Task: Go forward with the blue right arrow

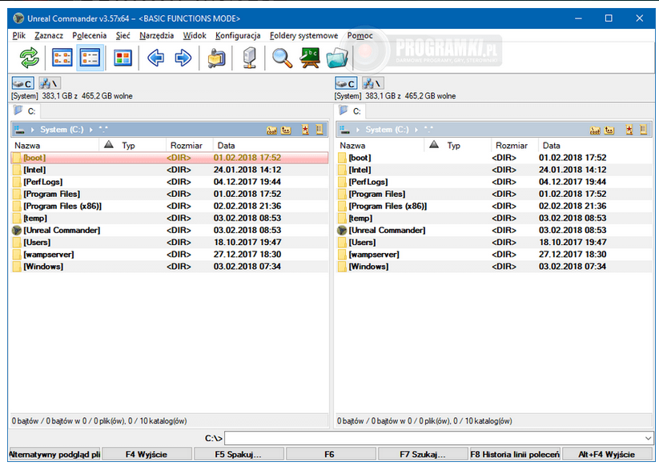Action: coord(183,58)
